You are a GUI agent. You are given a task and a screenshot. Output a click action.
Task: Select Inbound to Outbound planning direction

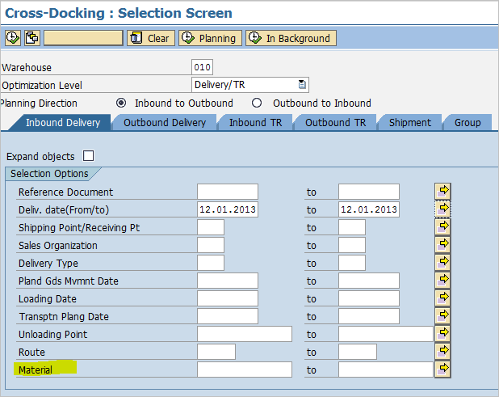[121, 103]
